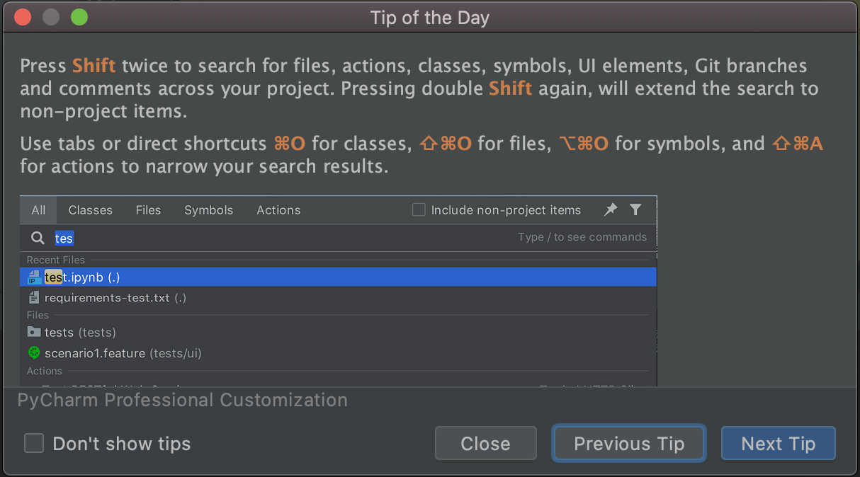The width and height of the screenshot is (860, 477).
Task: Open the Files search tab
Action: click(148, 210)
